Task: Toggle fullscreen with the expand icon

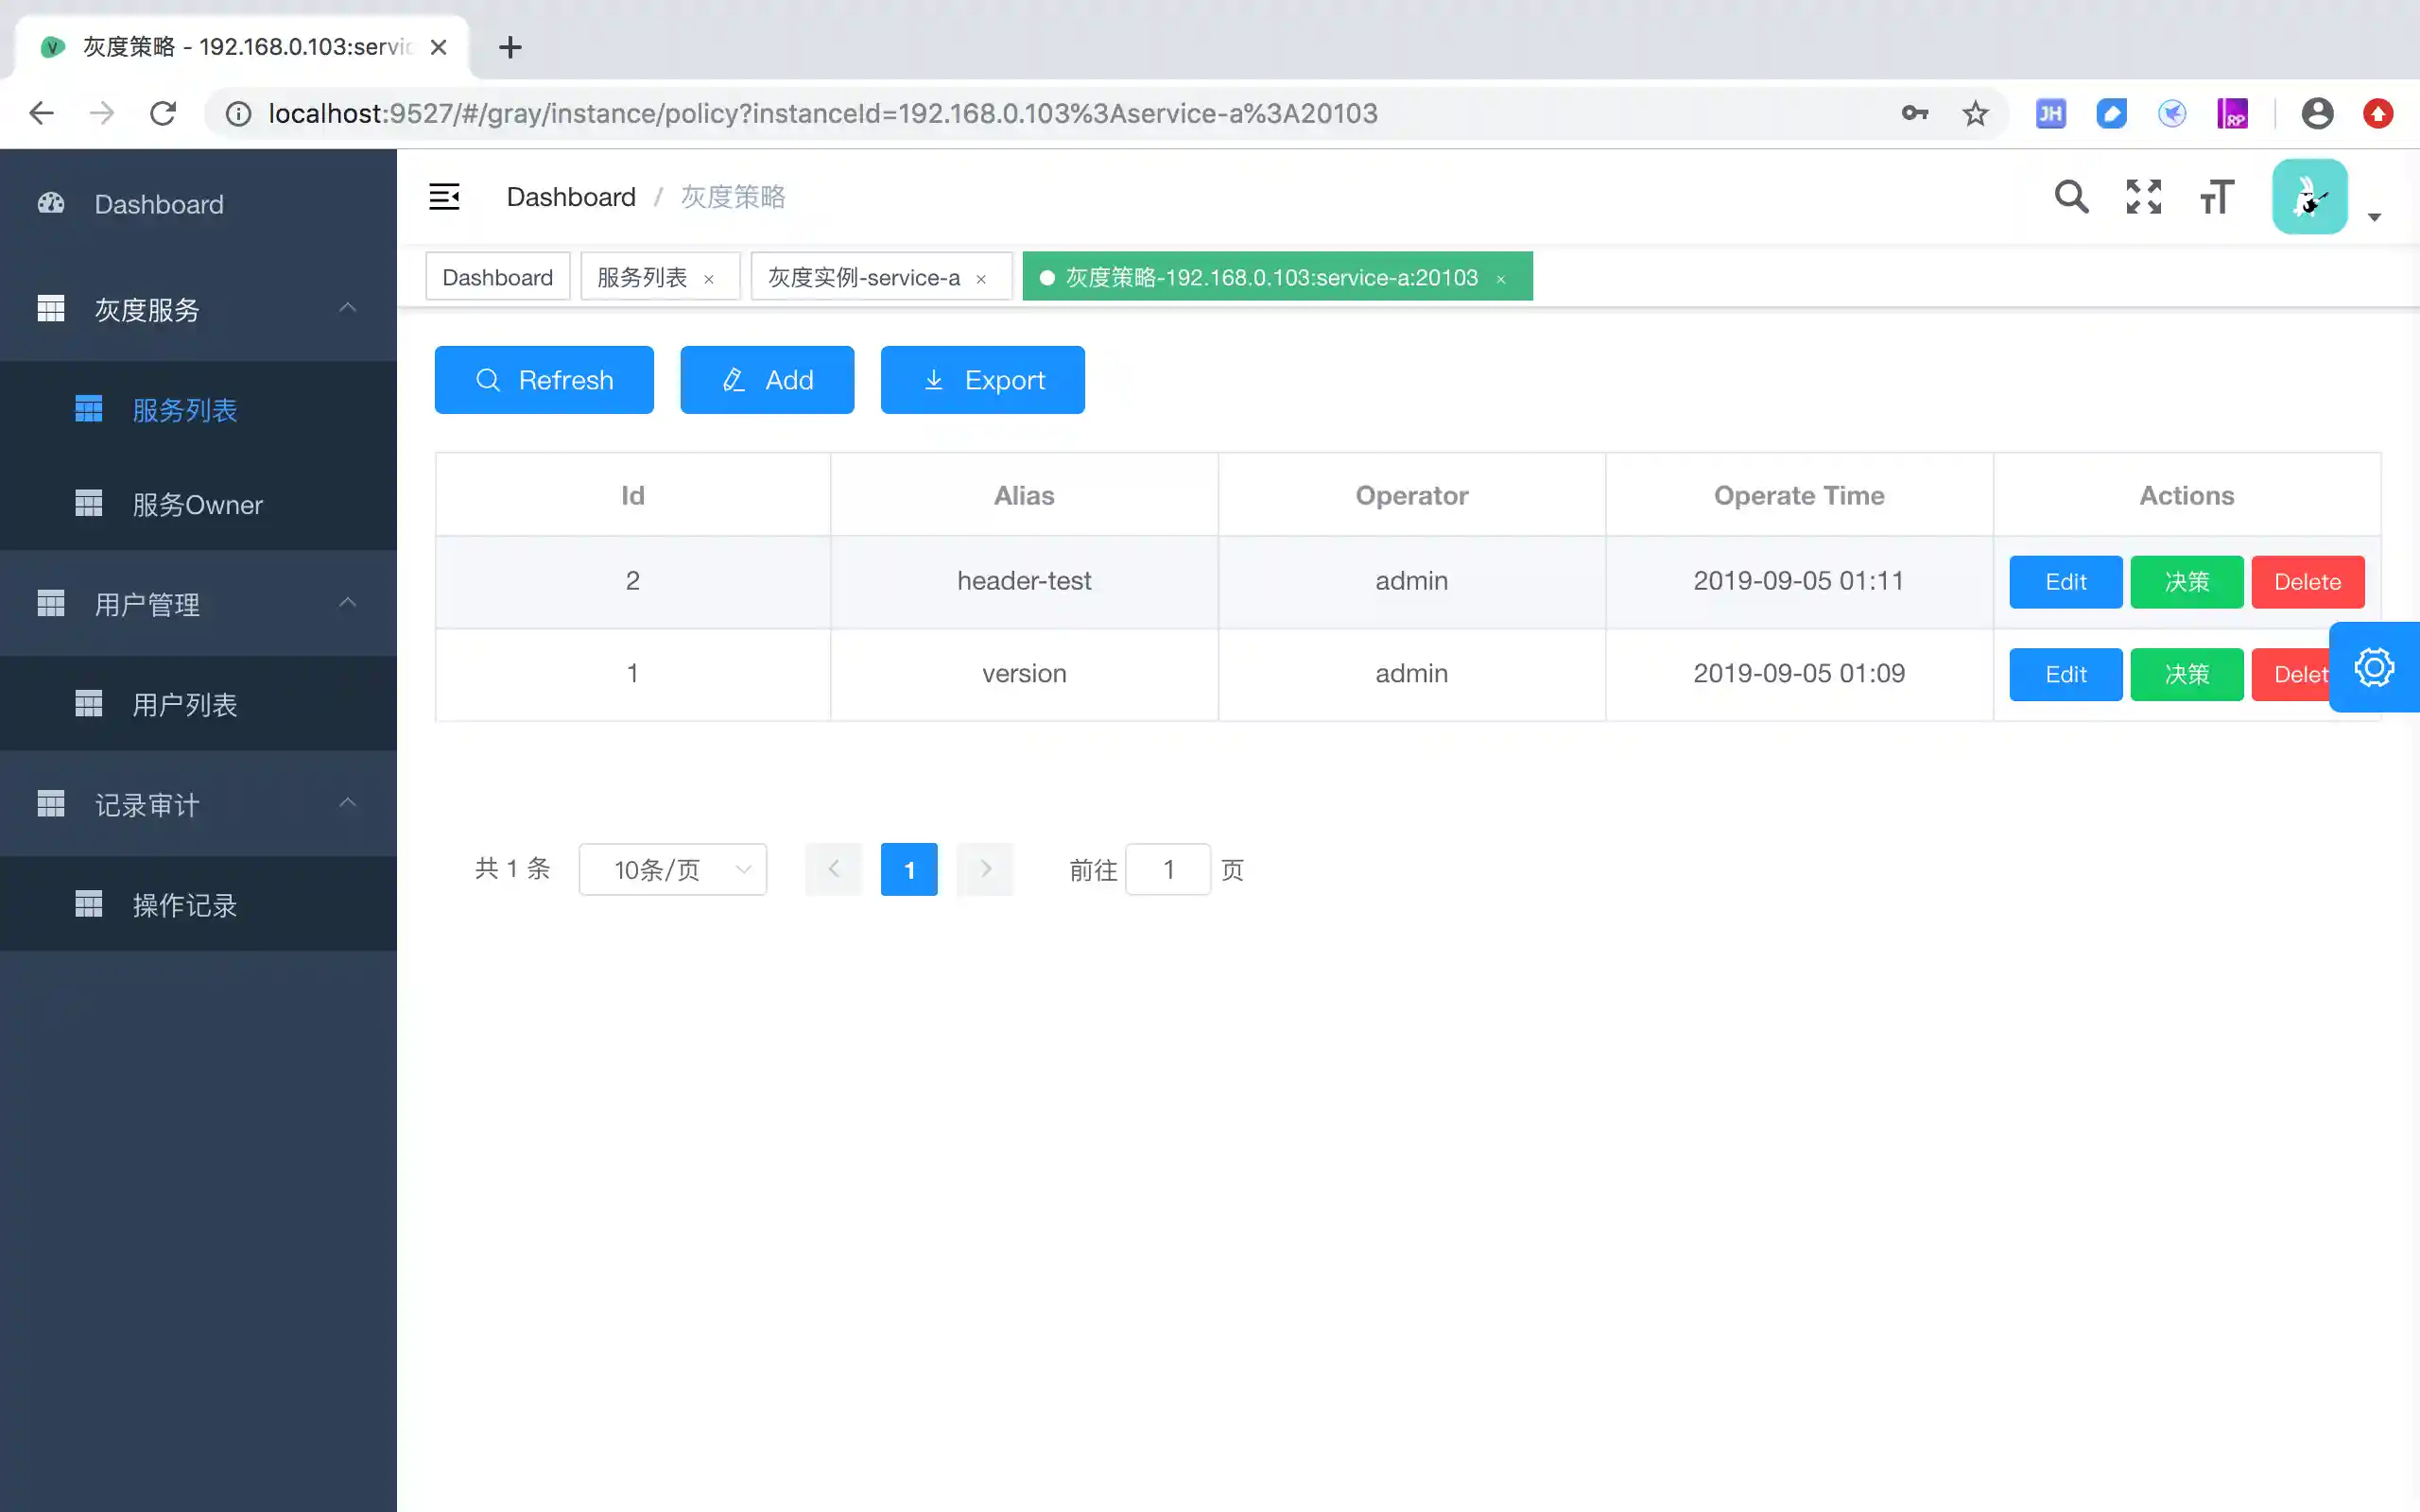Action: coord(2143,197)
